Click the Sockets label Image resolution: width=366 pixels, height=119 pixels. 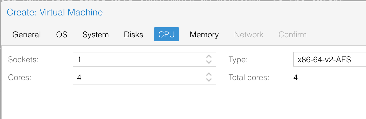coord(23,59)
